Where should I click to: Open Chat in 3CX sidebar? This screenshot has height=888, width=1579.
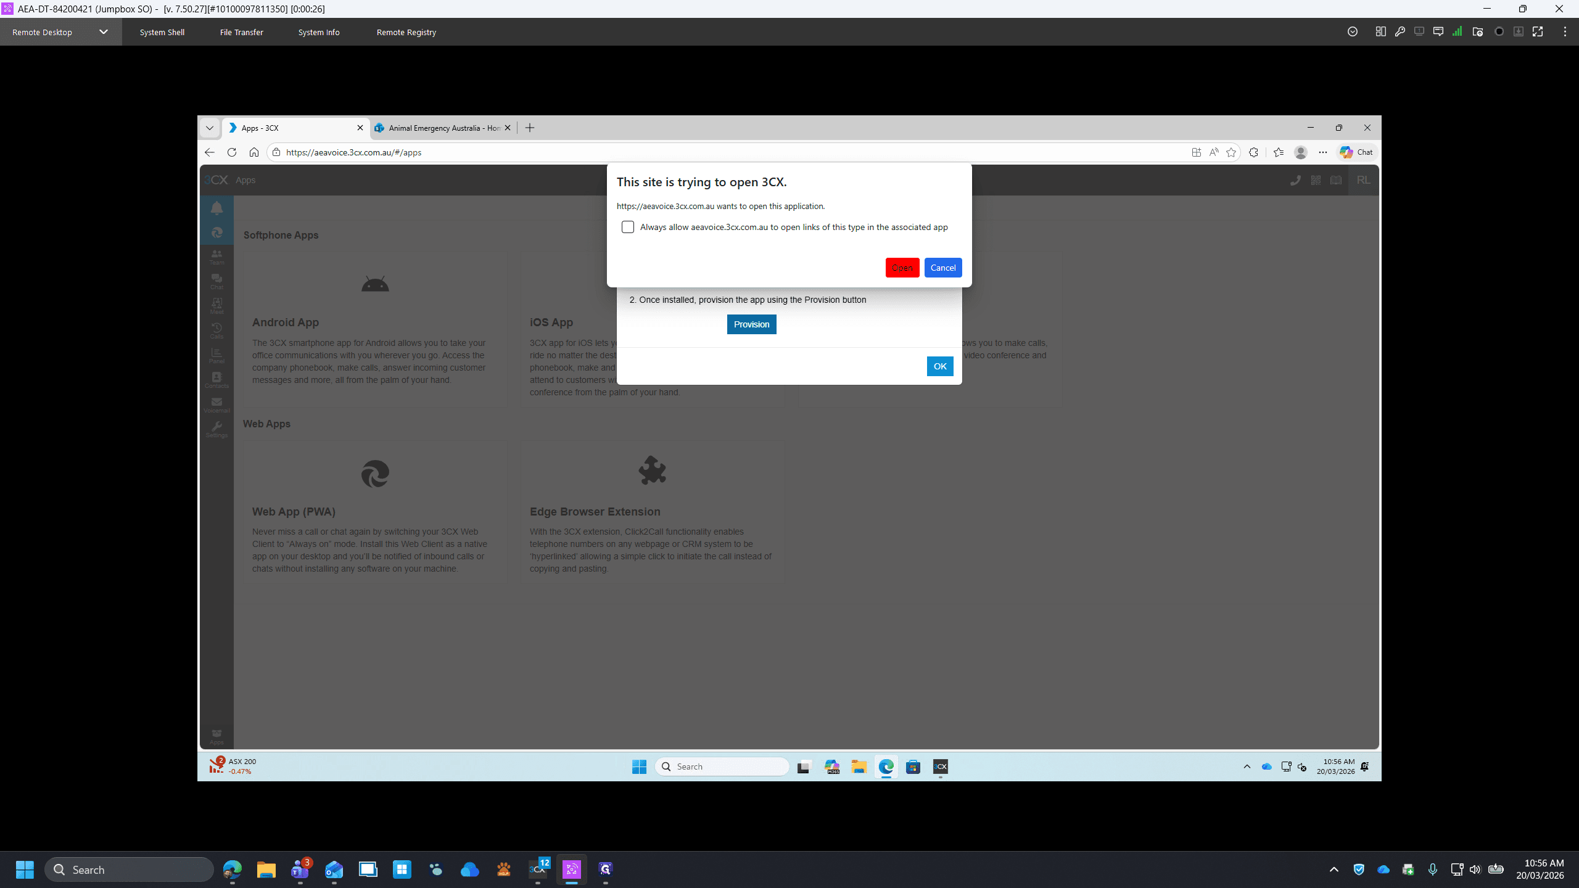(x=216, y=281)
